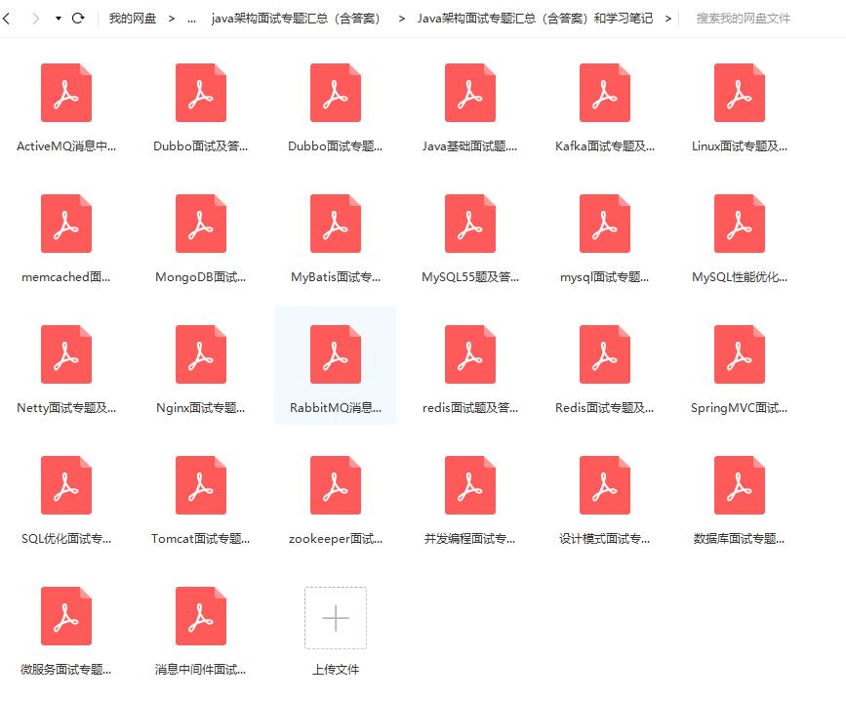This screenshot has width=846, height=701.
Task: Click the file name zookeeper面试...
Action: [x=336, y=539]
